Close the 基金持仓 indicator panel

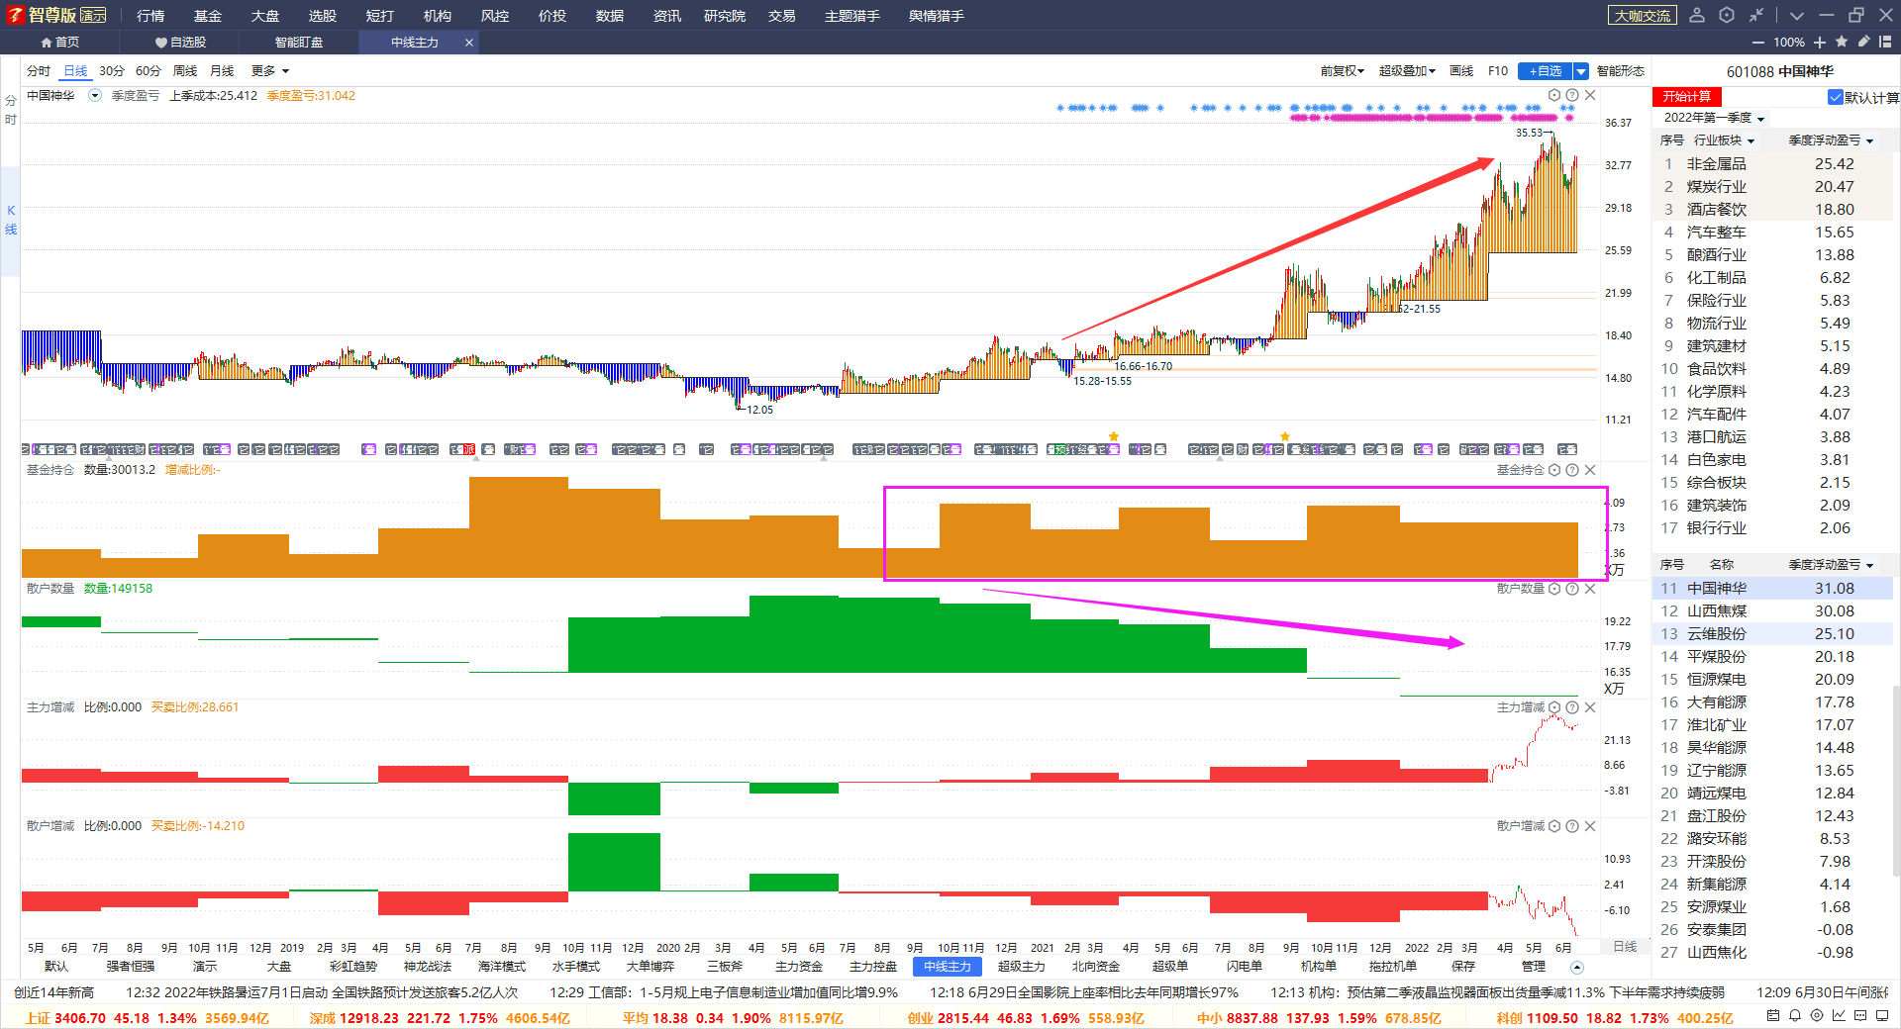[x=1590, y=470]
